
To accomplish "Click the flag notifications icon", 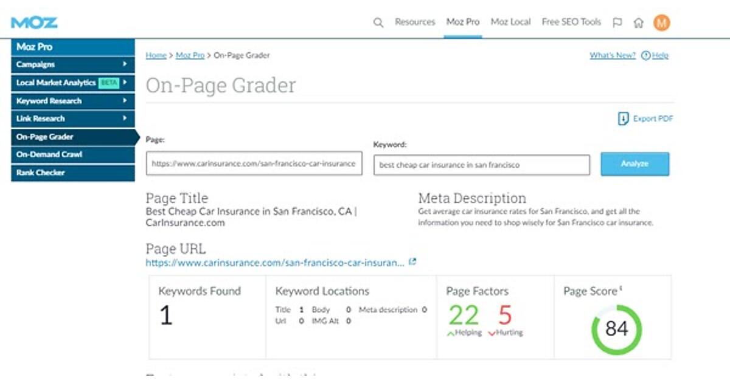I will (x=617, y=22).
